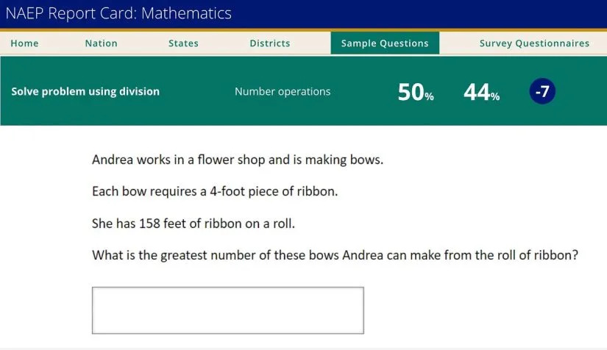
Task: Switch to the States tab
Action: 183,43
